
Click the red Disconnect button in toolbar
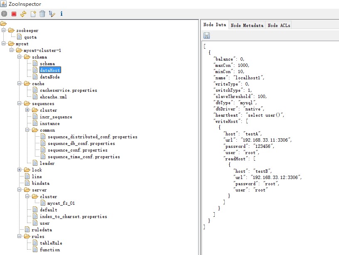pos(14,14)
